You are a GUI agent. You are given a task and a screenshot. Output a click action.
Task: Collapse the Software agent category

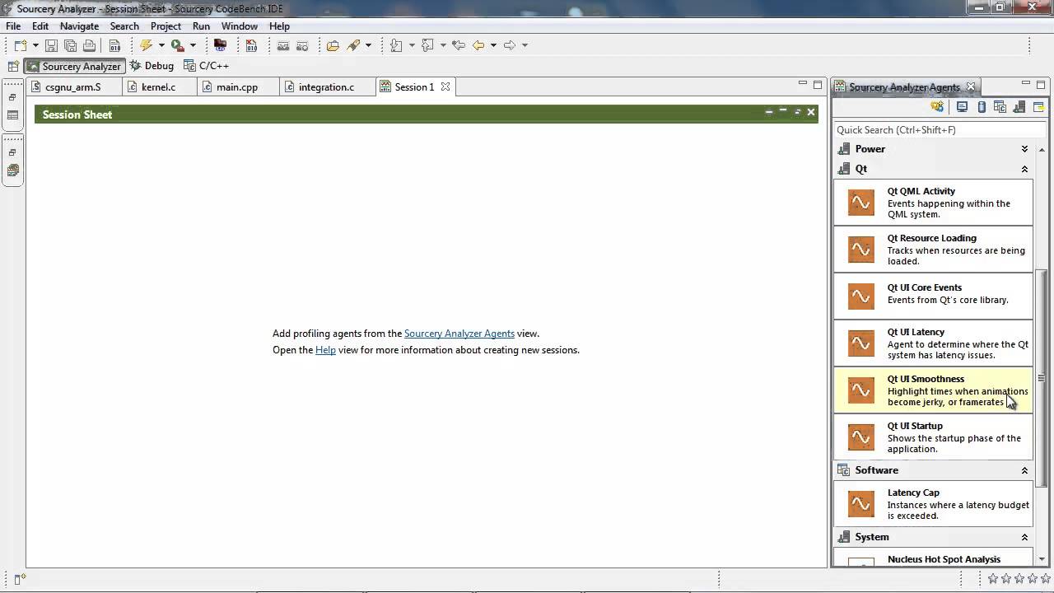[1024, 470]
